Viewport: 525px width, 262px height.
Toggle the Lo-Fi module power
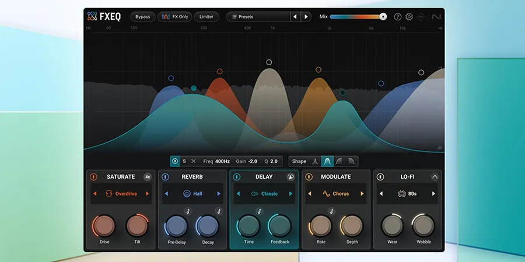(x=380, y=177)
